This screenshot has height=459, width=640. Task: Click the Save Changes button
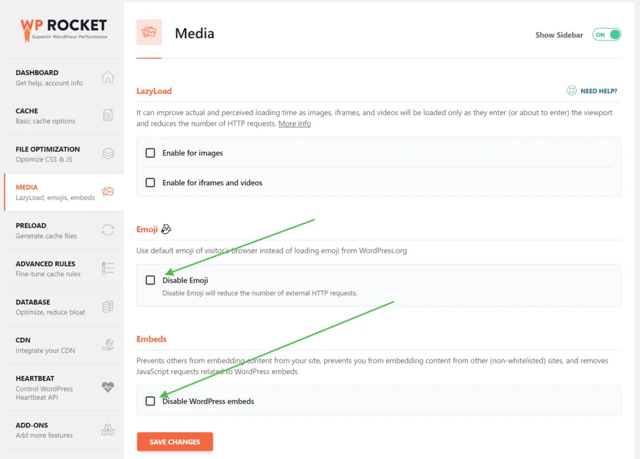pos(175,442)
